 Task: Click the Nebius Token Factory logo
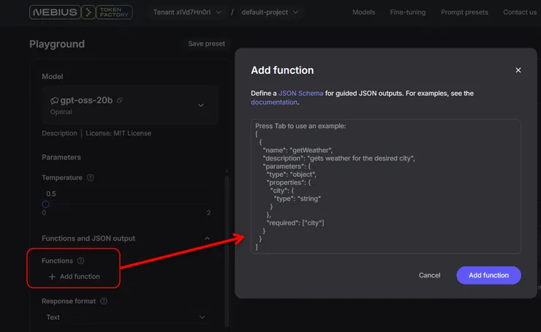[x=82, y=12]
